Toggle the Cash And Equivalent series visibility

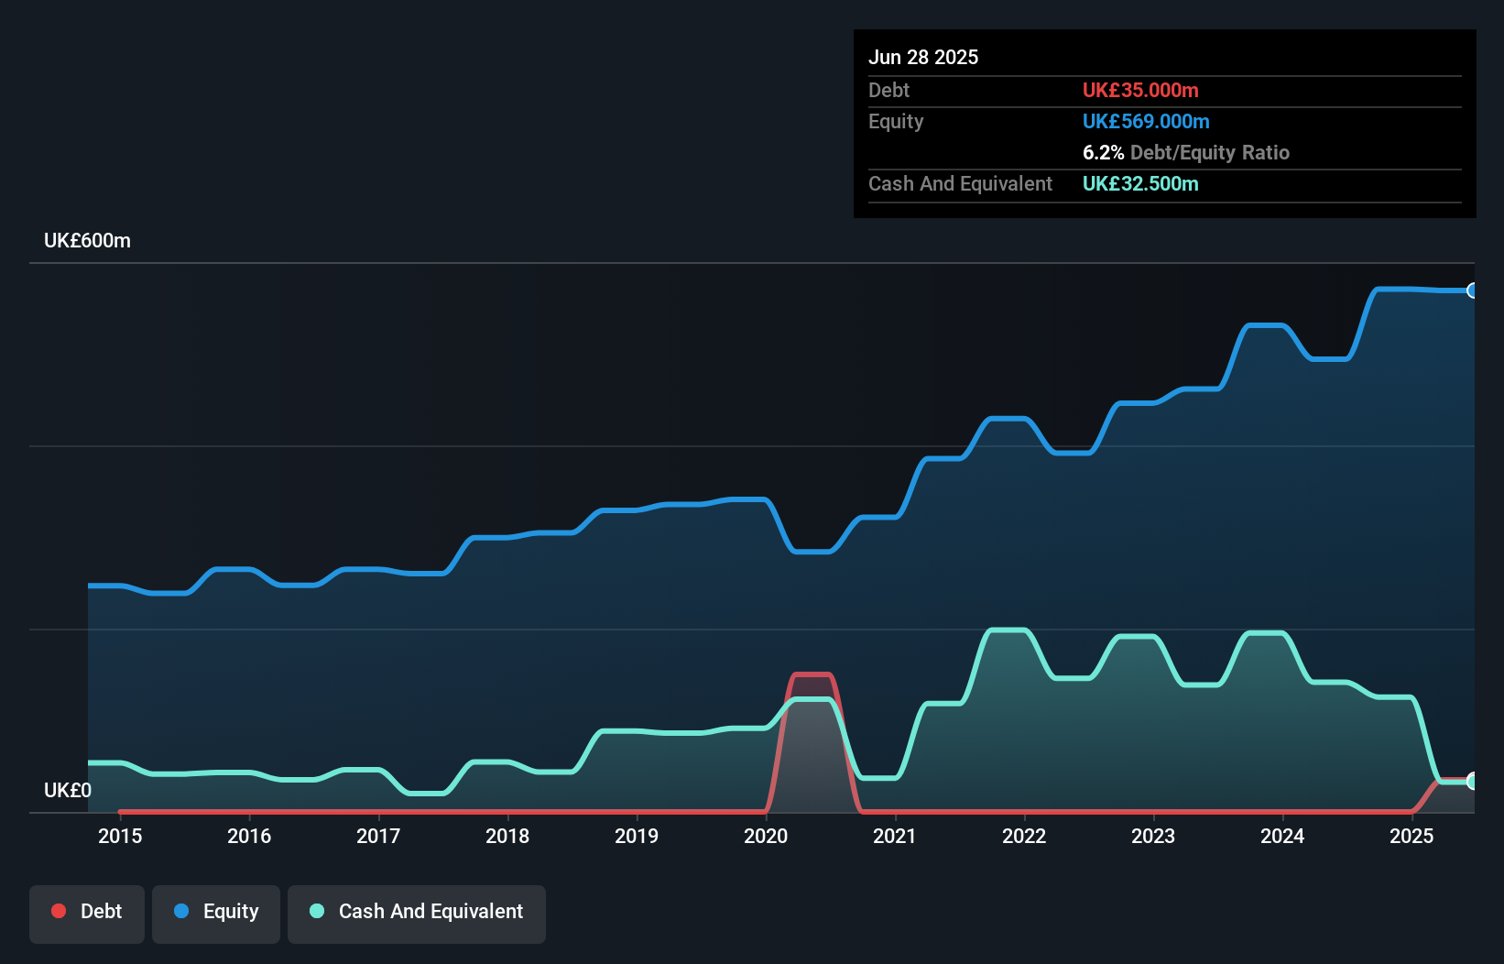pos(417,912)
